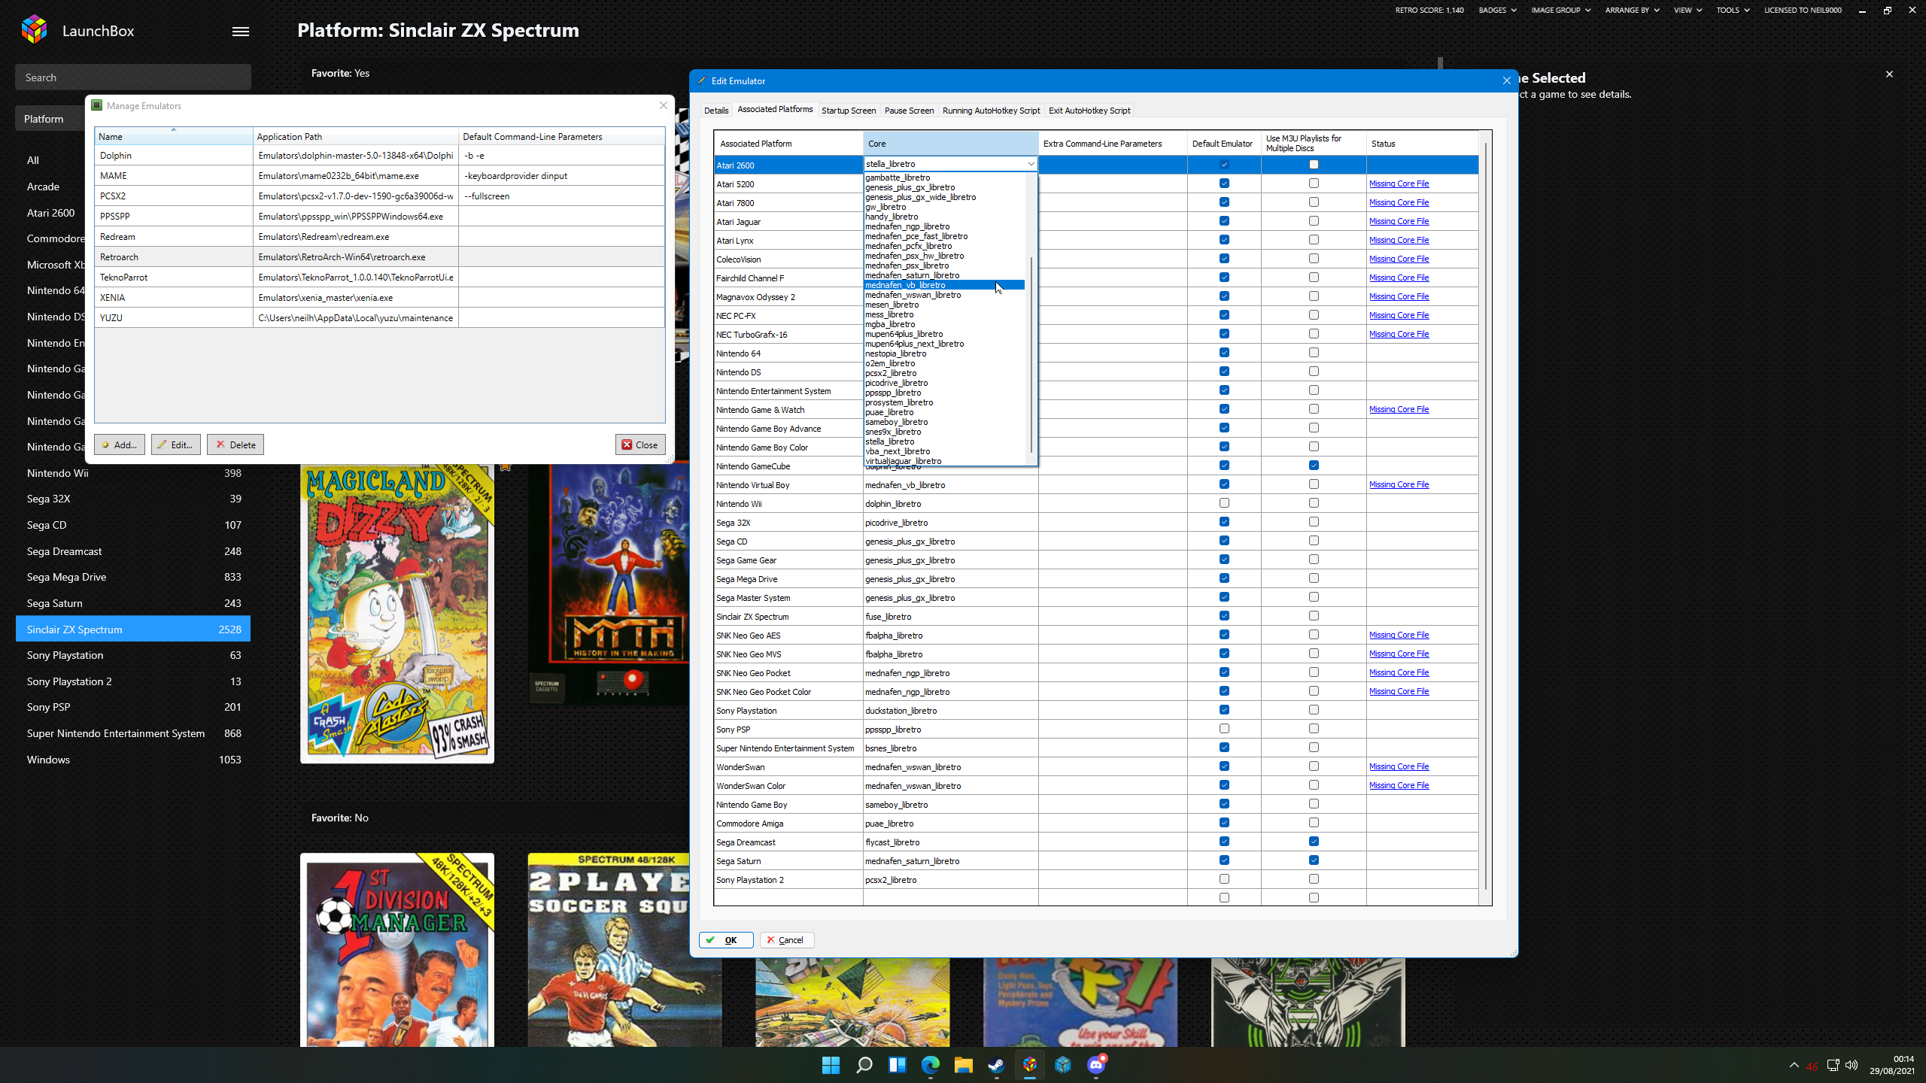Select Magicland Dizzy cover thumbnail
1926x1083 pixels.
click(397, 613)
